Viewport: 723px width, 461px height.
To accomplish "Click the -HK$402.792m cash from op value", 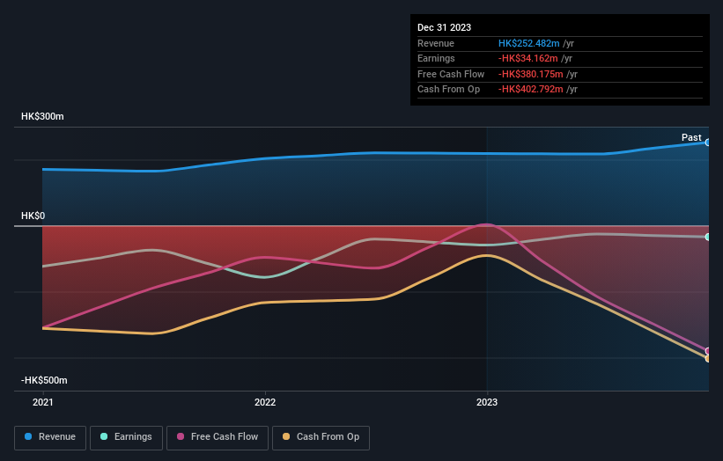I will pyautogui.click(x=531, y=90).
